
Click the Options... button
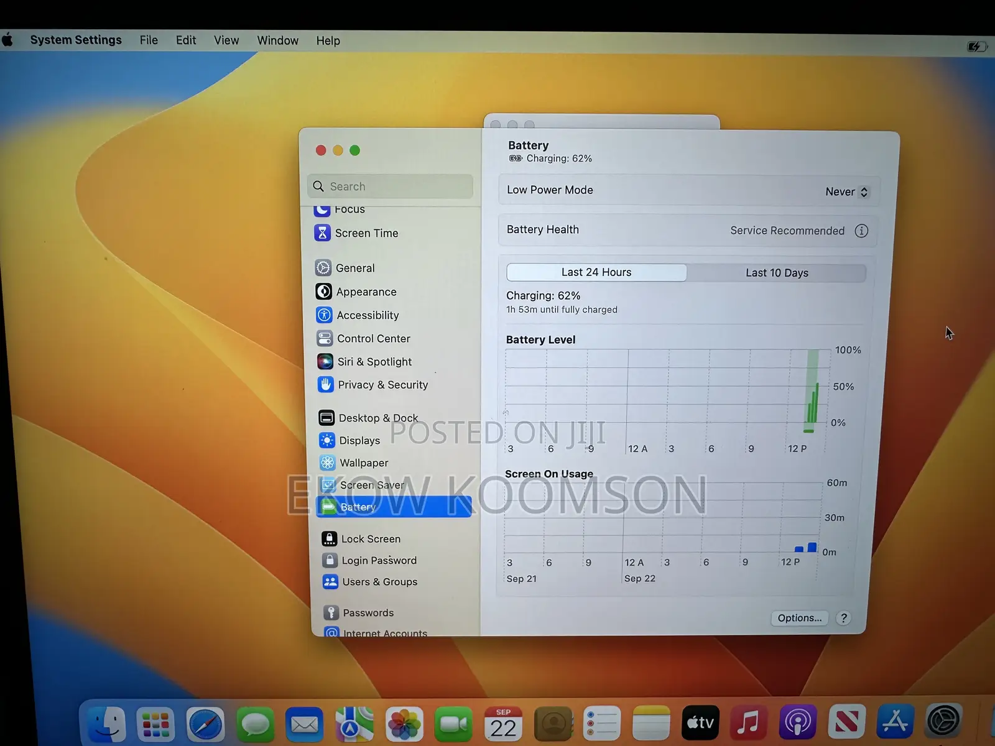coord(800,618)
